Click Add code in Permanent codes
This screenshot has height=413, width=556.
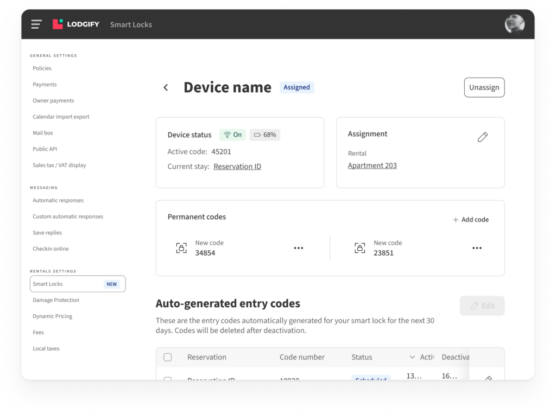471,220
